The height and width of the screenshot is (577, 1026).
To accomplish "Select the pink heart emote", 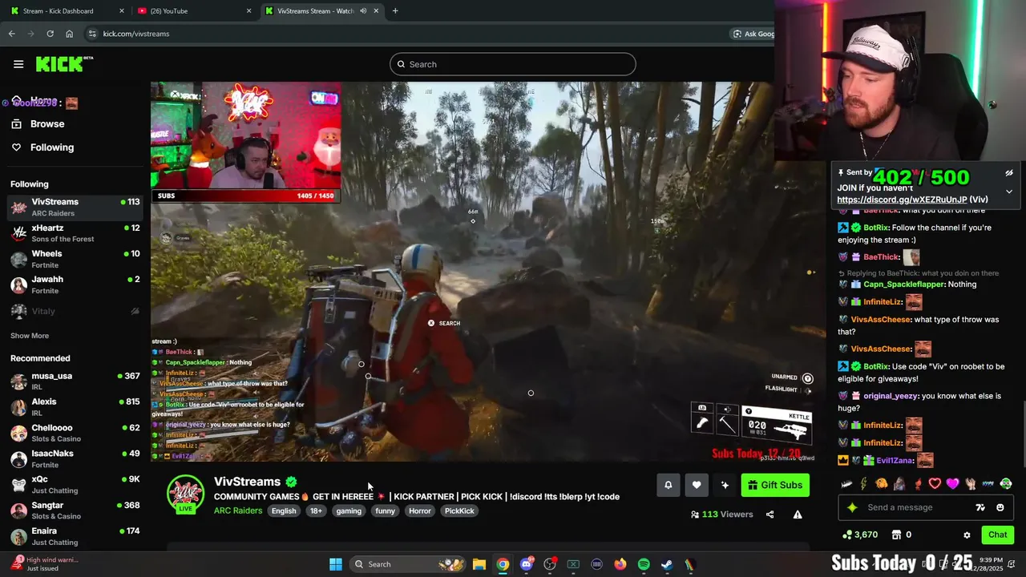I will tap(952, 483).
